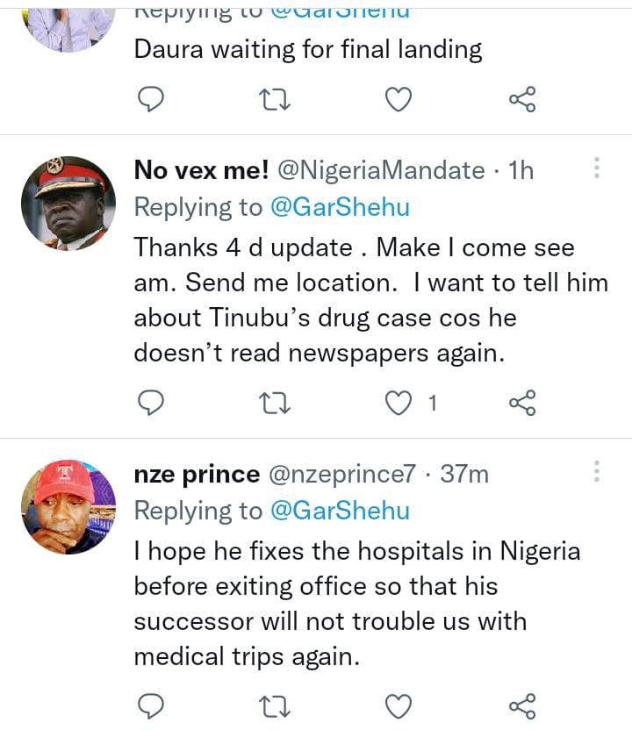Share the Daura waiting for final landing tweet

coord(522,101)
